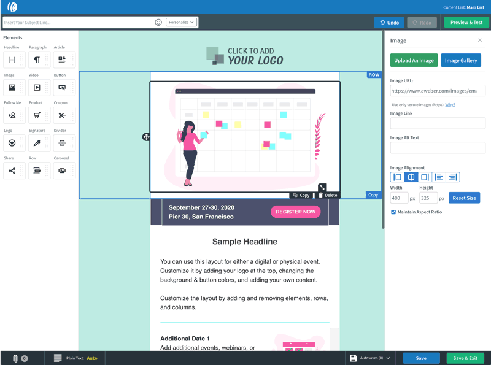The image size is (491, 365).
Task: Click the Upload An Image button
Action: click(414, 60)
